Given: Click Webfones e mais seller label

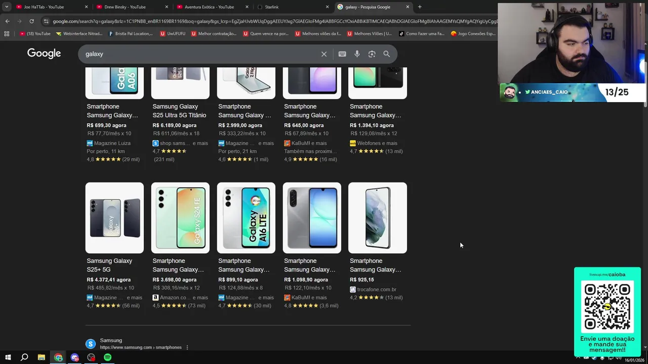Looking at the screenshot, I should (x=377, y=143).
